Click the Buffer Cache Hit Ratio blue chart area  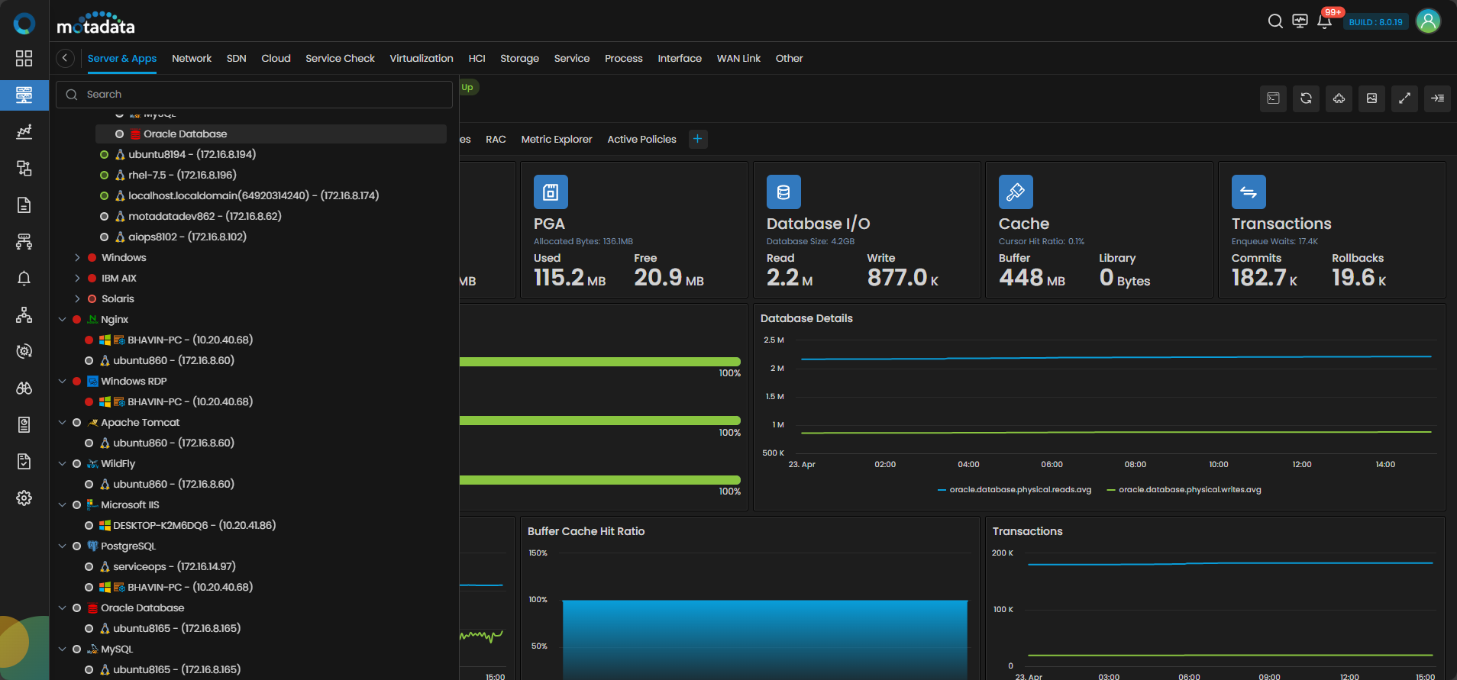click(x=765, y=640)
